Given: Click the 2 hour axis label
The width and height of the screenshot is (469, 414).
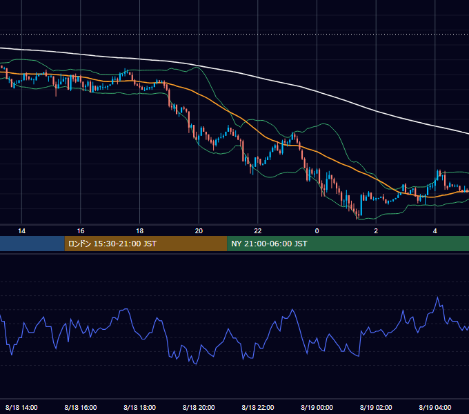Looking at the screenshot, I should pos(376,231).
